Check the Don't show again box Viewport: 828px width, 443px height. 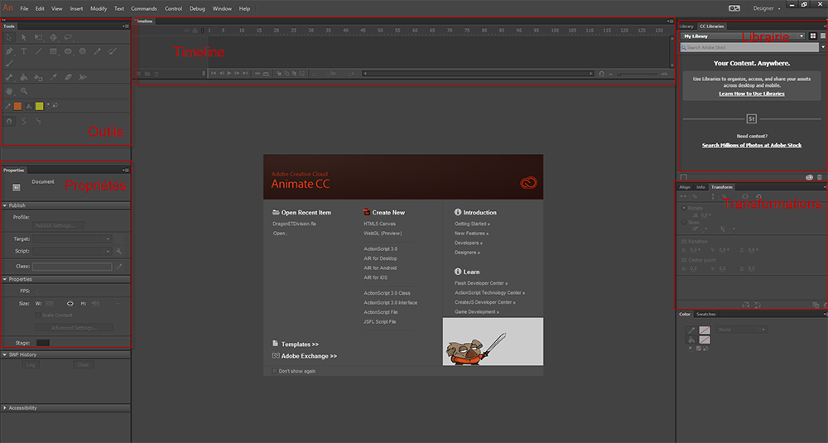click(x=275, y=371)
